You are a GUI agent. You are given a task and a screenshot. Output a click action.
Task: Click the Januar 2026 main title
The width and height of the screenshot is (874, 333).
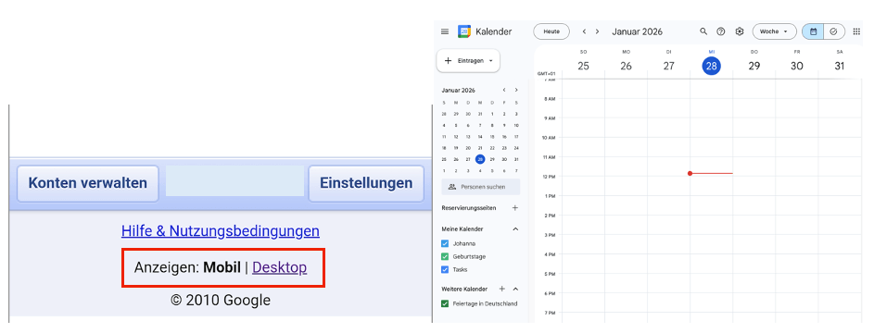637,31
